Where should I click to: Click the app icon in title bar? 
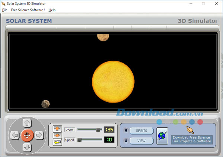[x=3, y=4]
